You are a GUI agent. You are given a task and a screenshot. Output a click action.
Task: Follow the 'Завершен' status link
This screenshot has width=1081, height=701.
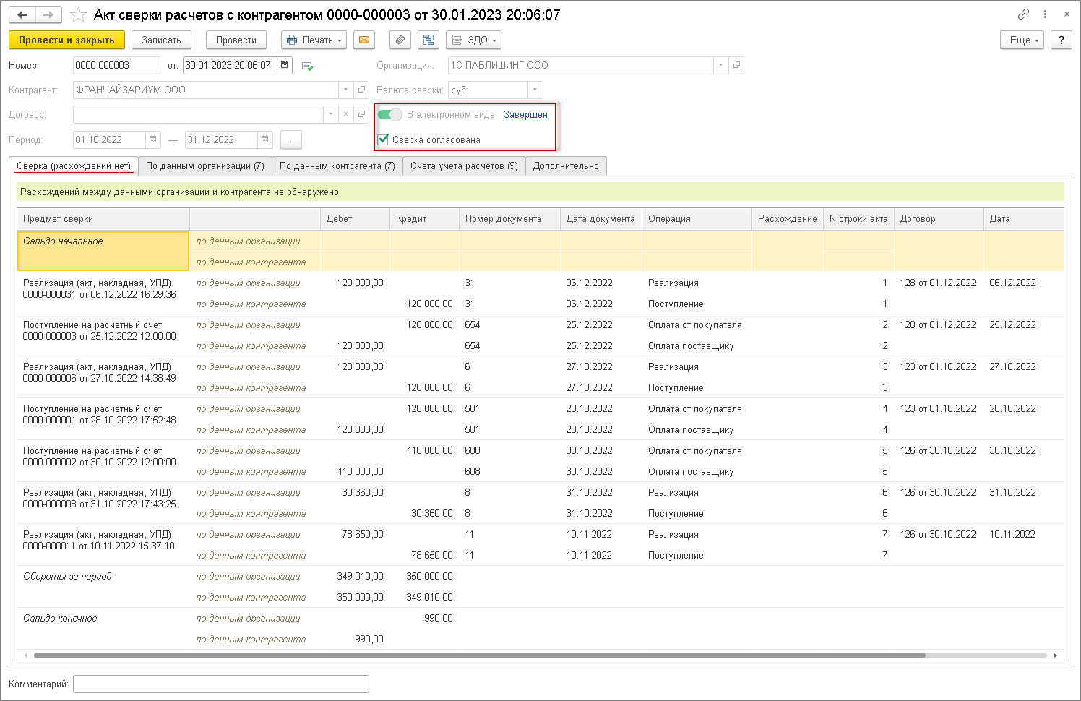click(x=525, y=115)
